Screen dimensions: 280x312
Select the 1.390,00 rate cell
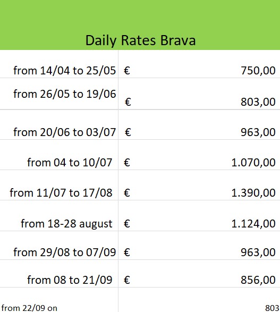(199, 185)
